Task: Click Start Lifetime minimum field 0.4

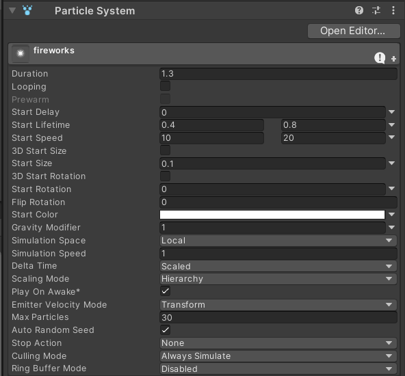Action: [x=212, y=125]
